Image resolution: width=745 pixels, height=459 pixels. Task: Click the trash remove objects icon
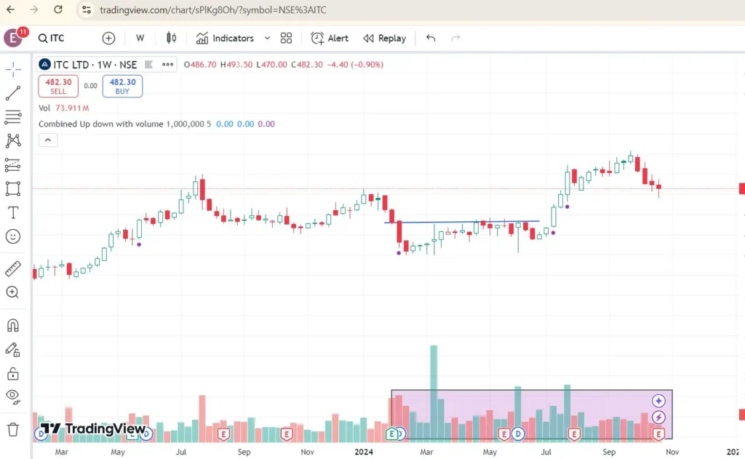(x=13, y=429)
